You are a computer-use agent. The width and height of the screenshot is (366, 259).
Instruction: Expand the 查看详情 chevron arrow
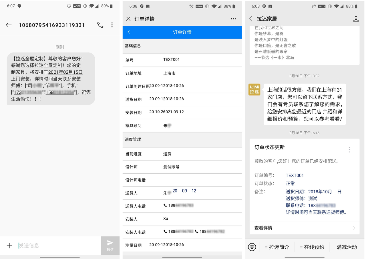354,228
